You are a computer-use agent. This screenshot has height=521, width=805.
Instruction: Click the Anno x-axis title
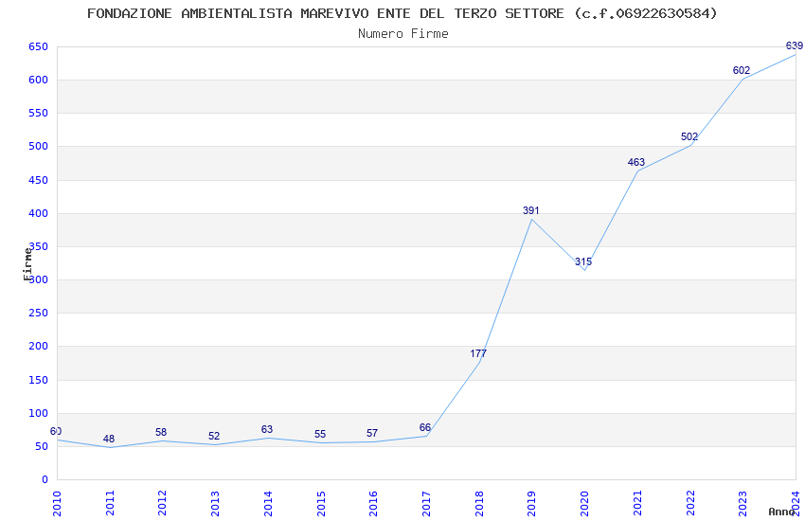[x=781, y=512]
